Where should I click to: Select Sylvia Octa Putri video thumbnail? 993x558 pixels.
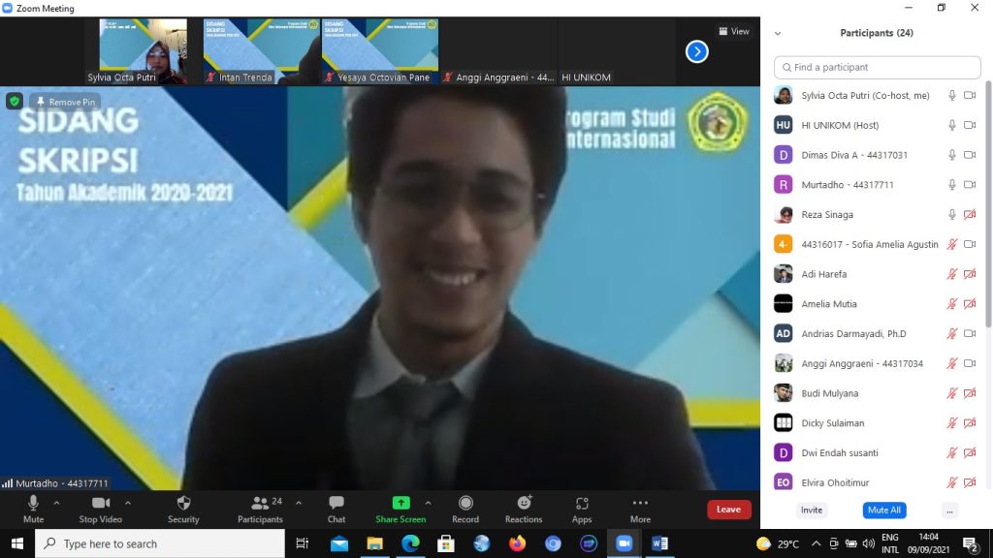point(144,51)
